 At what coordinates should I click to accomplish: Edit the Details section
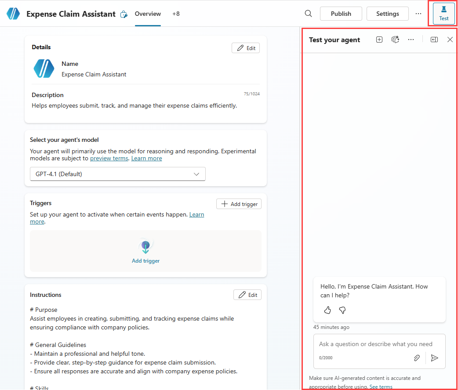click(x=246, y=48)
